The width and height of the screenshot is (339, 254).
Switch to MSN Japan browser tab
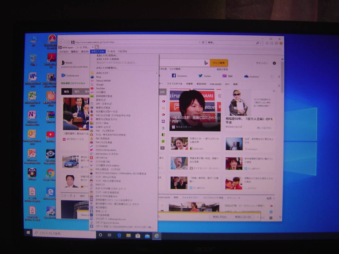coord(77,47)
